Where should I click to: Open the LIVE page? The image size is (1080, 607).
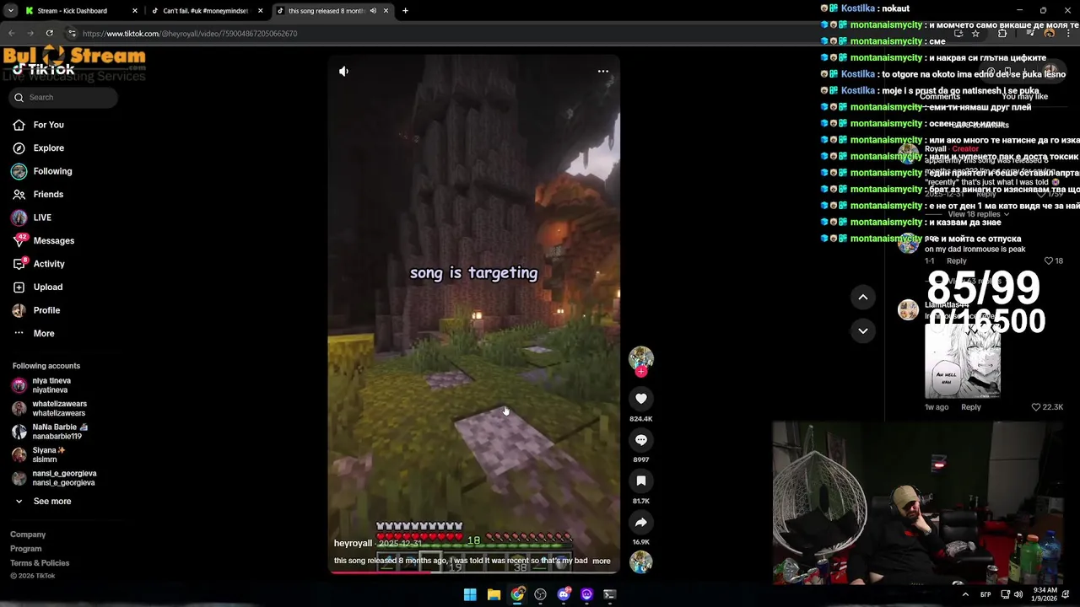tap(42, 218)
